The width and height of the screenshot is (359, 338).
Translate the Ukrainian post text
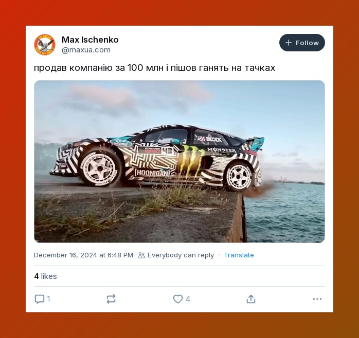239,255
